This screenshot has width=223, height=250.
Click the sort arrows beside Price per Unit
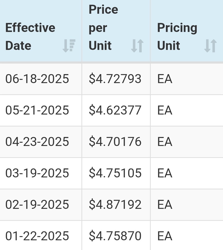pyautogui.click(x=137, y=46)
